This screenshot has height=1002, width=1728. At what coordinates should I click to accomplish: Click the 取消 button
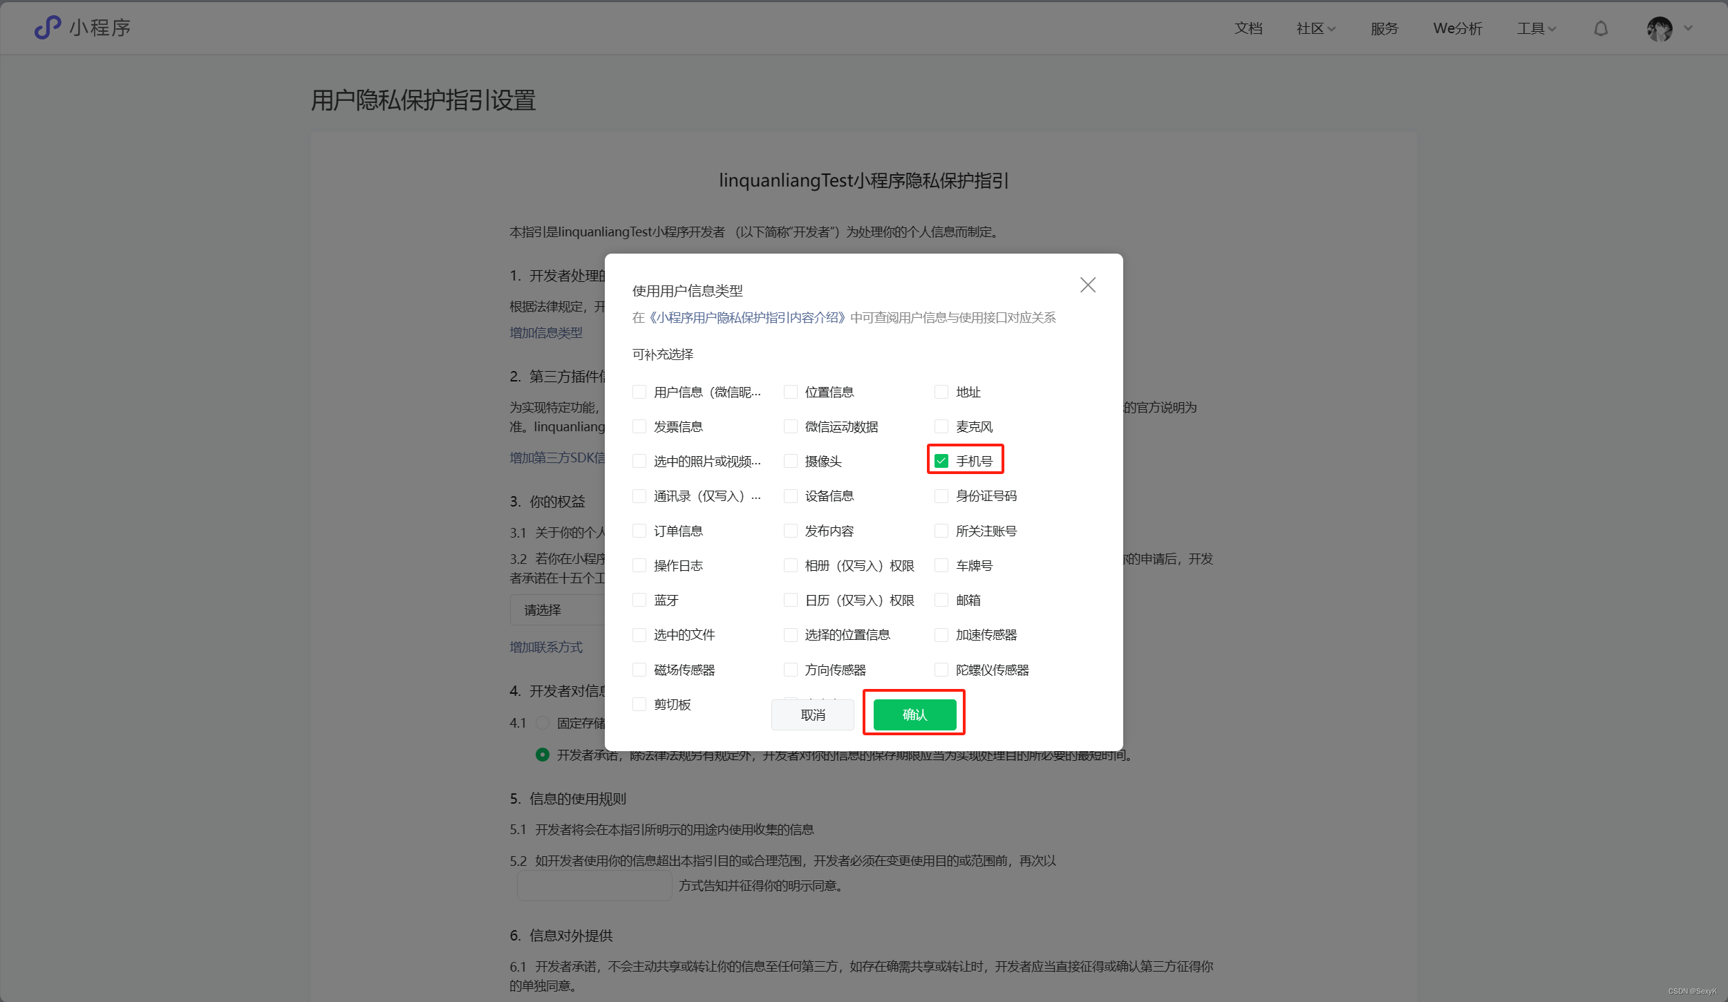[x=813, y=715]
